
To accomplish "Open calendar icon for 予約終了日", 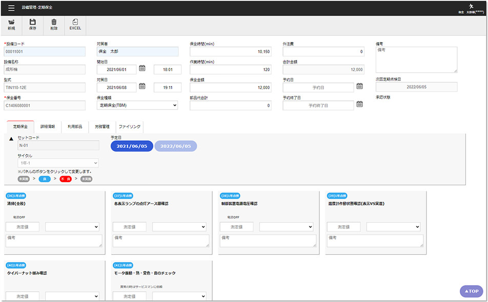I will (359, 104).
